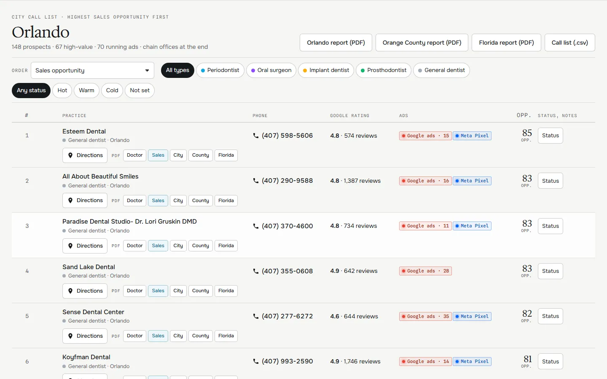Open Status menu for Koyfman Dental
607x379 pixels.
coord(551,361)
